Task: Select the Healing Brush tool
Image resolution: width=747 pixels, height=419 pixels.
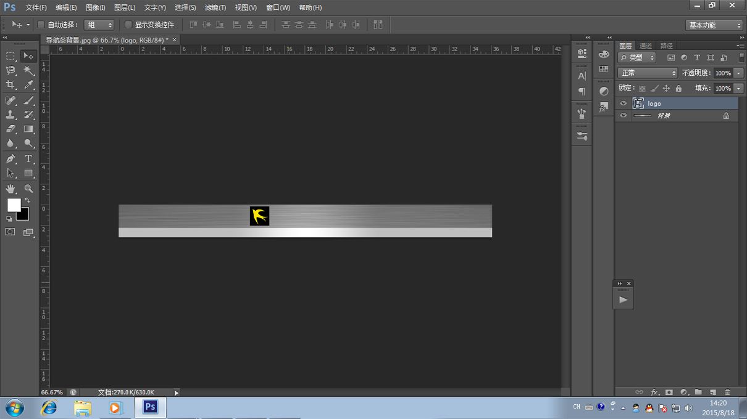Action: point(10,100)
